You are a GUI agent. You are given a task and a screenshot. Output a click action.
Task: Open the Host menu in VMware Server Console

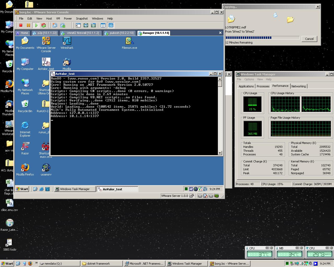[49, 19]
